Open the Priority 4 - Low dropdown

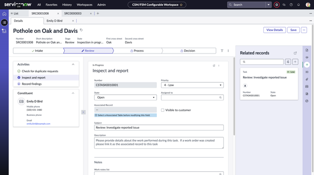(192, 85)
